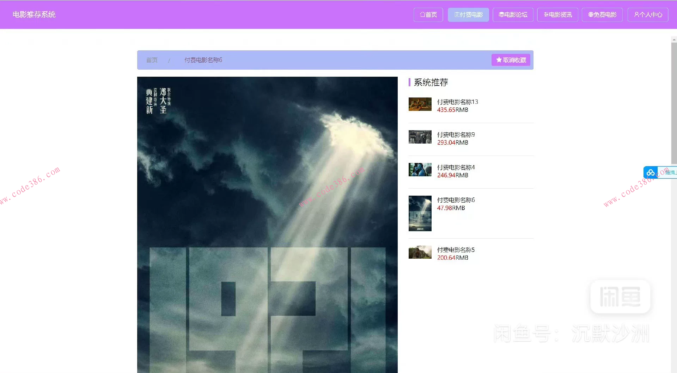Click the 首页 breadcrumb link
The height and width of the screenshot is (373, 677).
pos(152,60)
